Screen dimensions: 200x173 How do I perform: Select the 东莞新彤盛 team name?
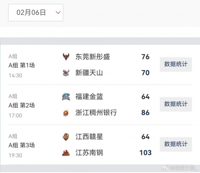tap(93, 57)
